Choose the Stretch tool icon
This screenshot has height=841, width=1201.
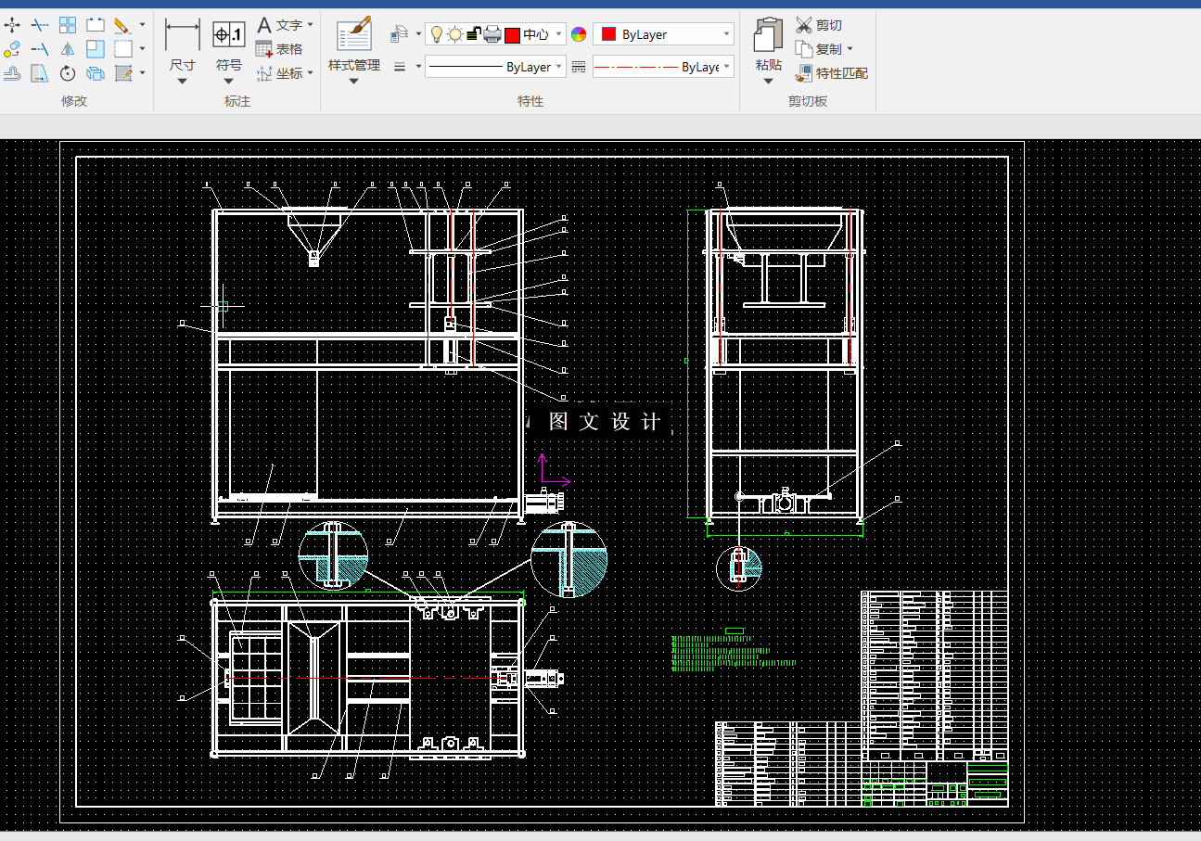tap(40, 73)
